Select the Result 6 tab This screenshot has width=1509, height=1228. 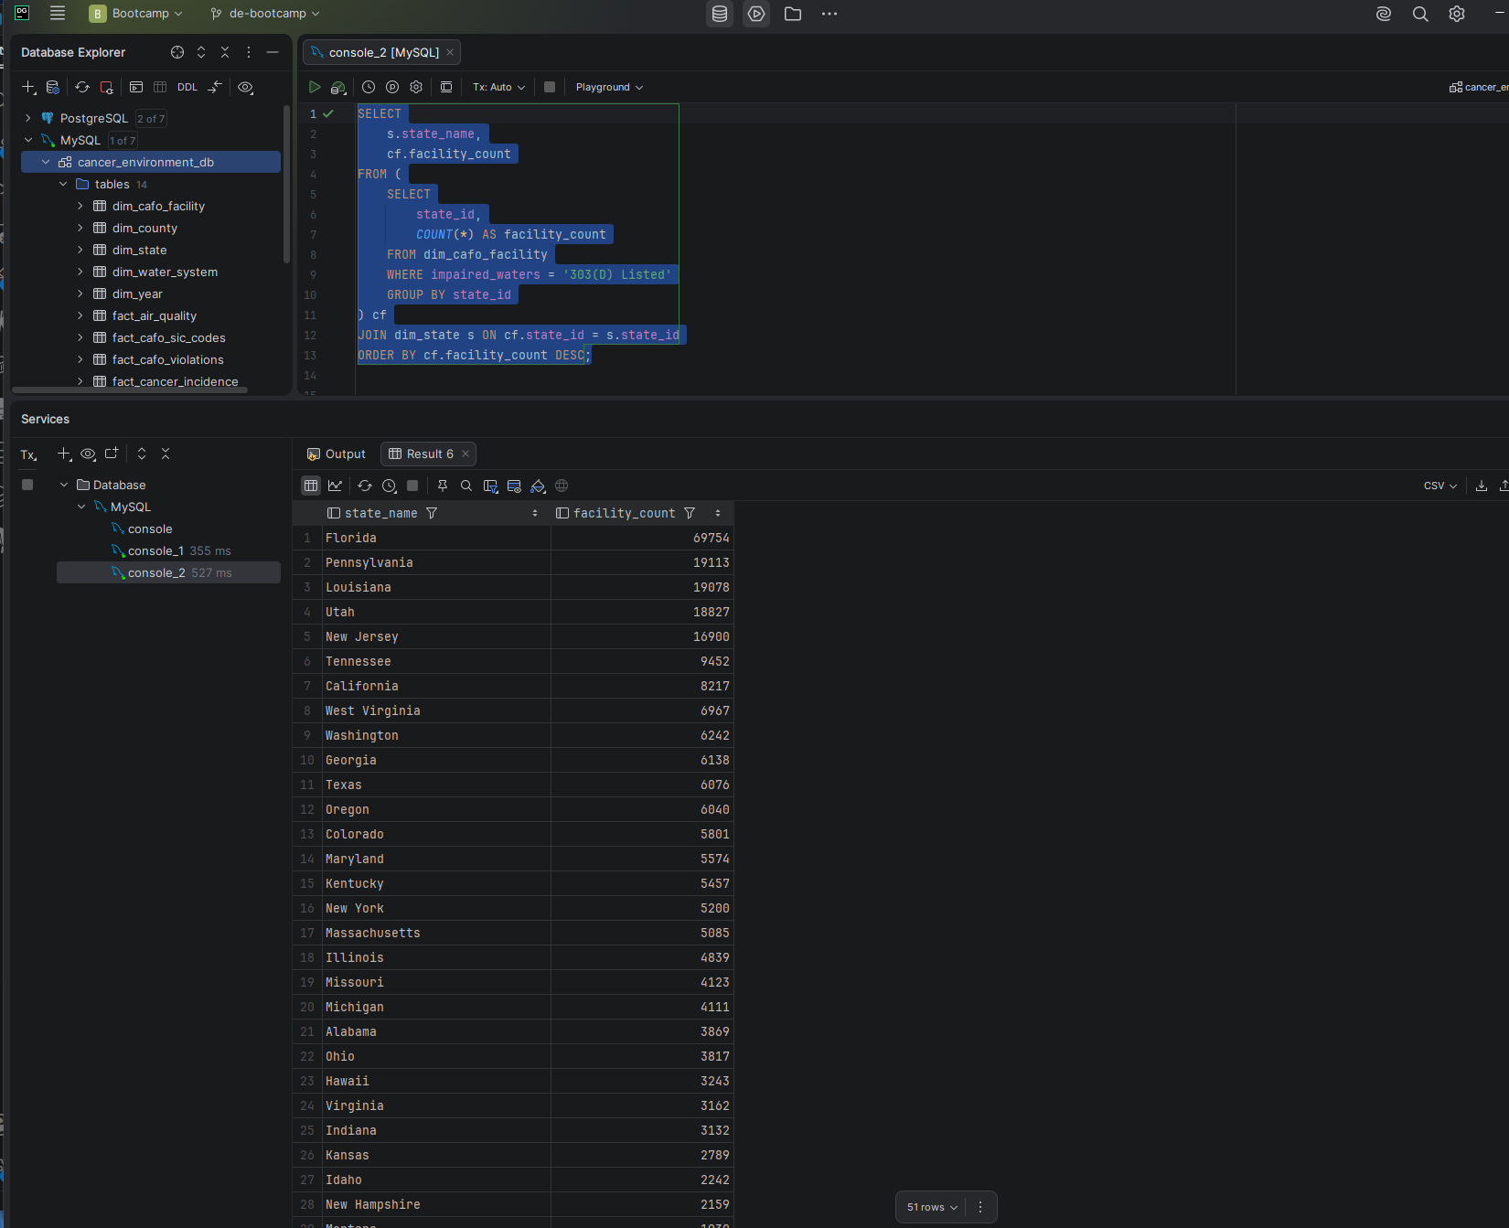(x=428, y=454)
